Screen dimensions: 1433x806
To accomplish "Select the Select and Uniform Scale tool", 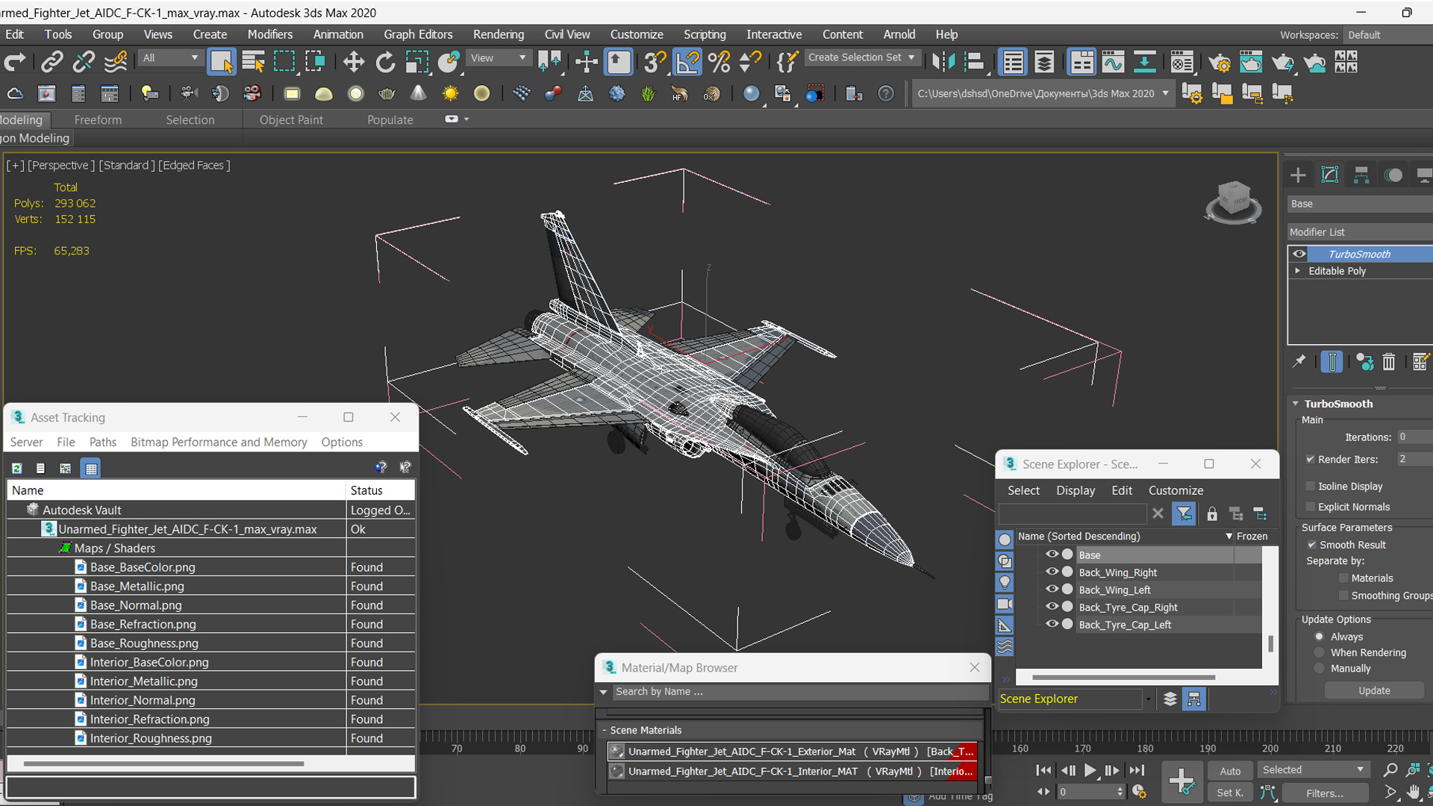I will click(x=416, y=62).
